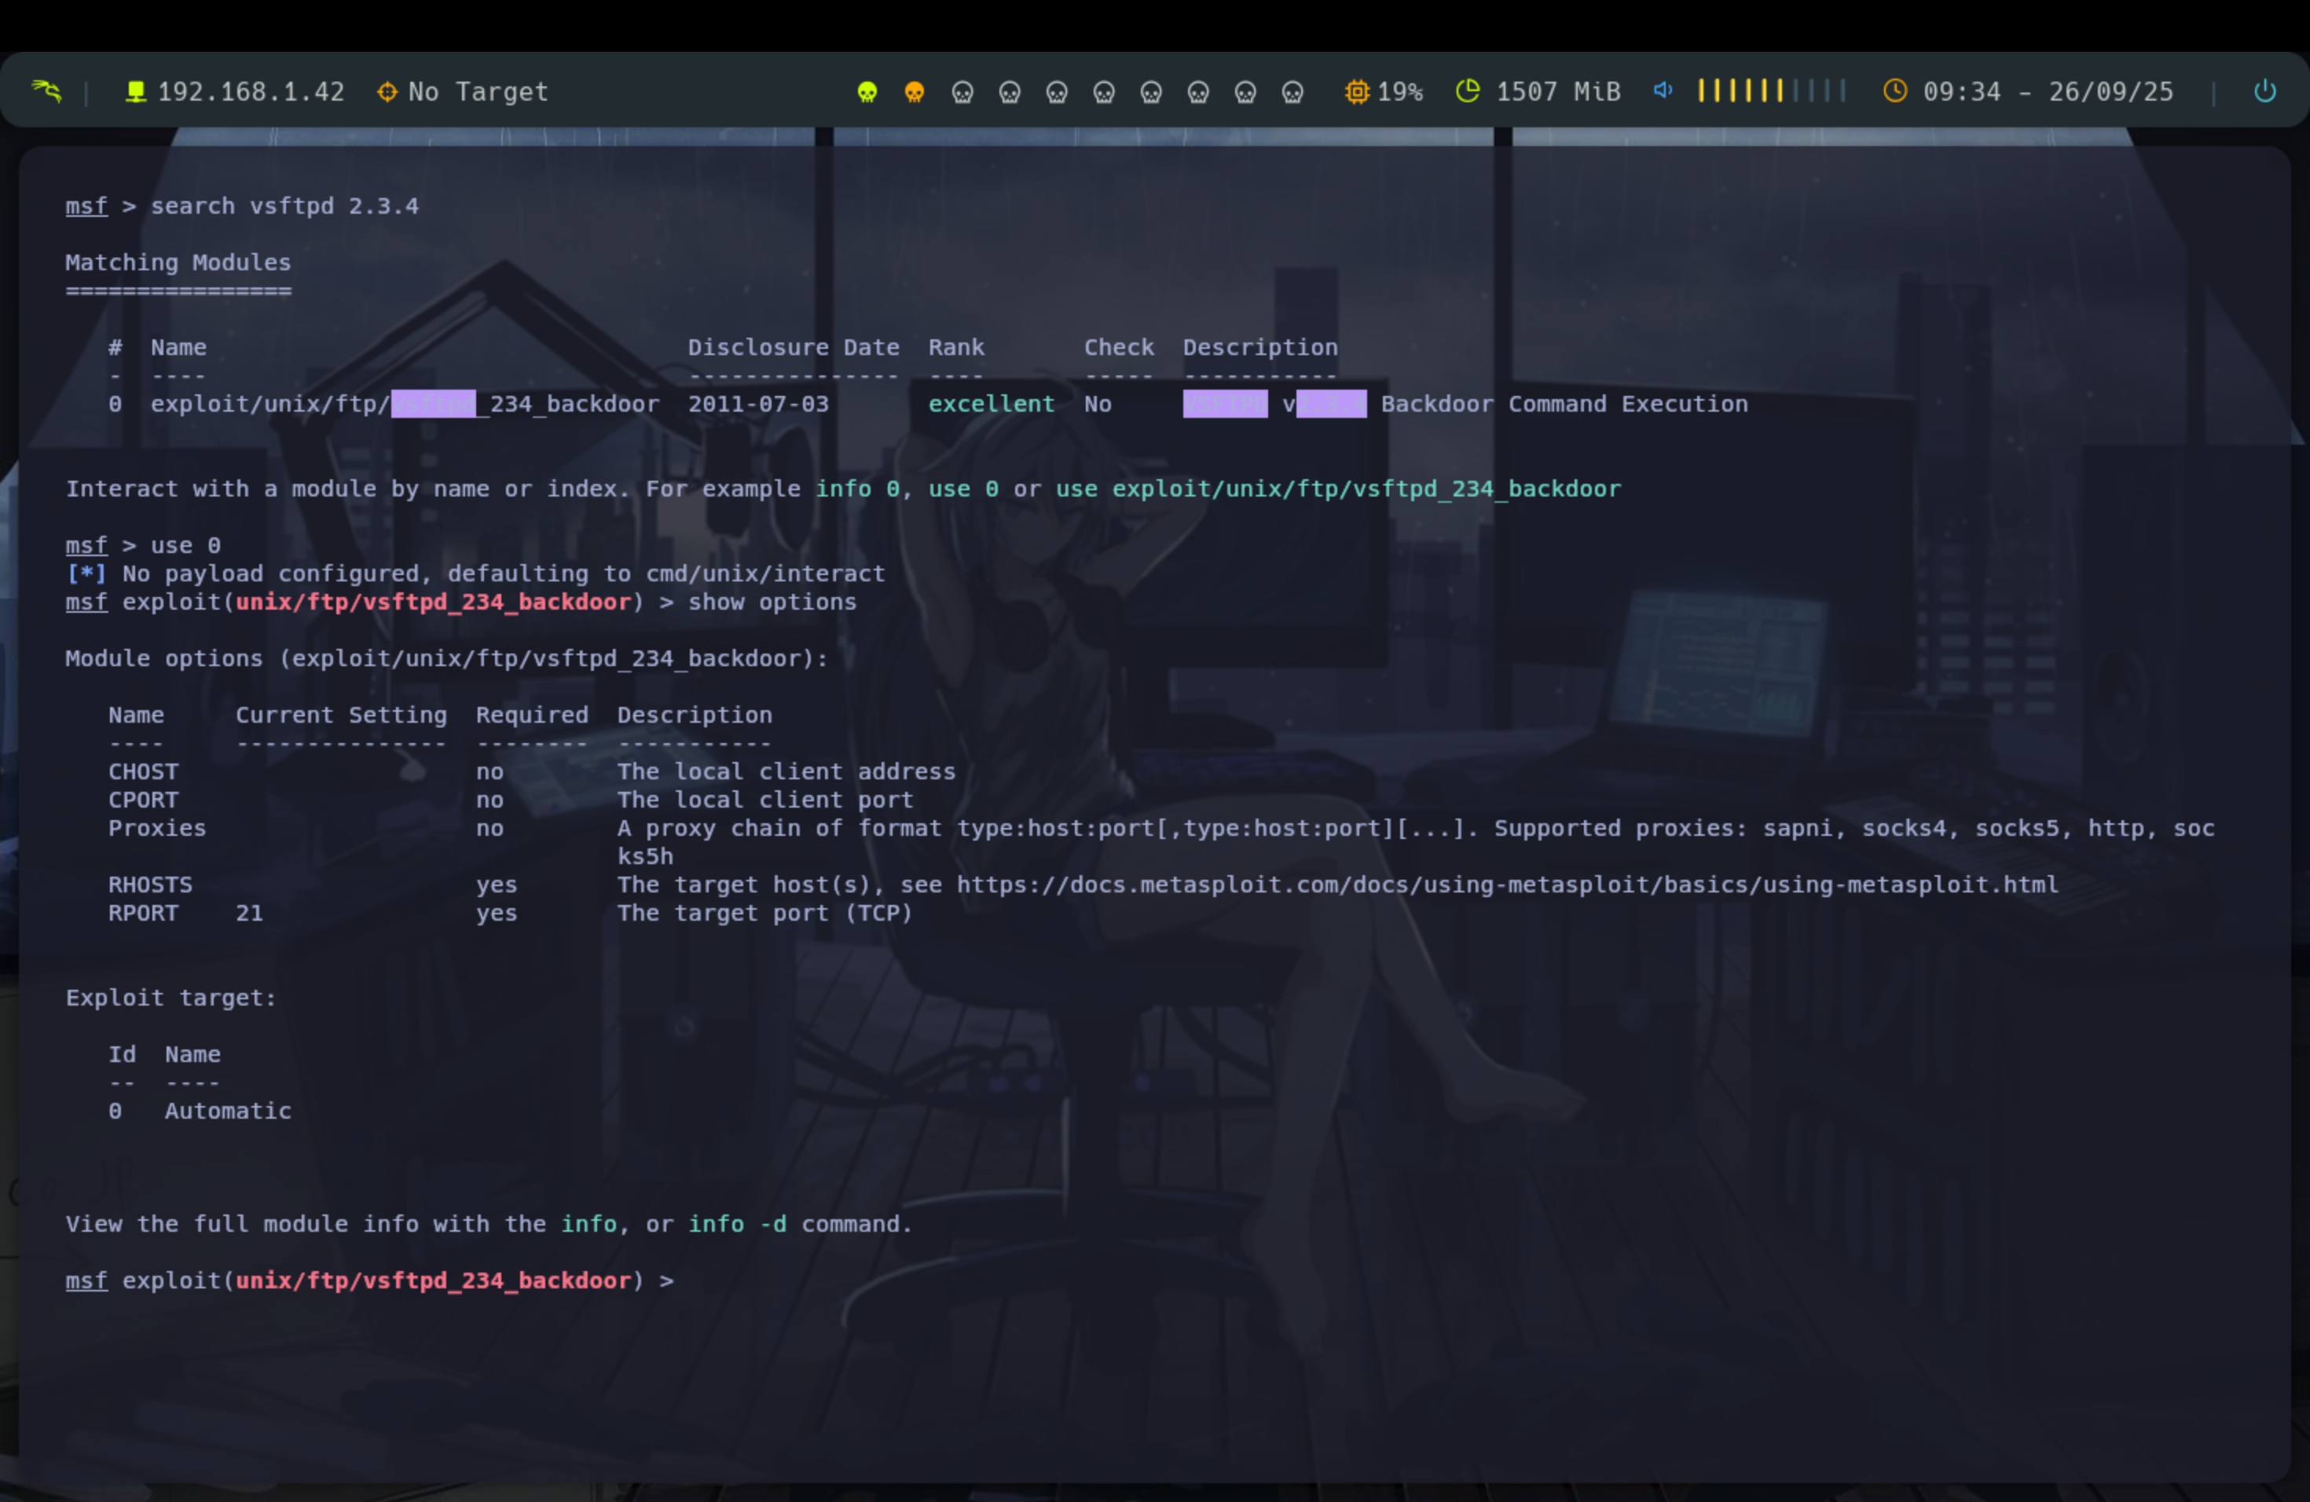
Task: Click the local IP address 192.168.1.42
Action: tap(251, 92)
